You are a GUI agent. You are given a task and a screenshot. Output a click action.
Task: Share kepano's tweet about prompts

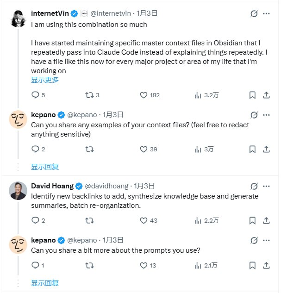click(x=266, y=265)
